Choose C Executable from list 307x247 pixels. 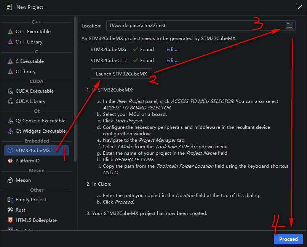37,61
